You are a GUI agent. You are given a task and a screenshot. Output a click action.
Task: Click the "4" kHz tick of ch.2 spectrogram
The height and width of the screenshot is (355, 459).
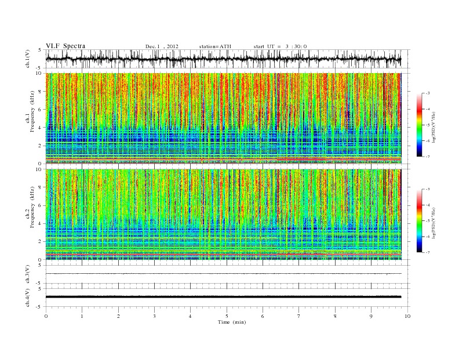41,223
